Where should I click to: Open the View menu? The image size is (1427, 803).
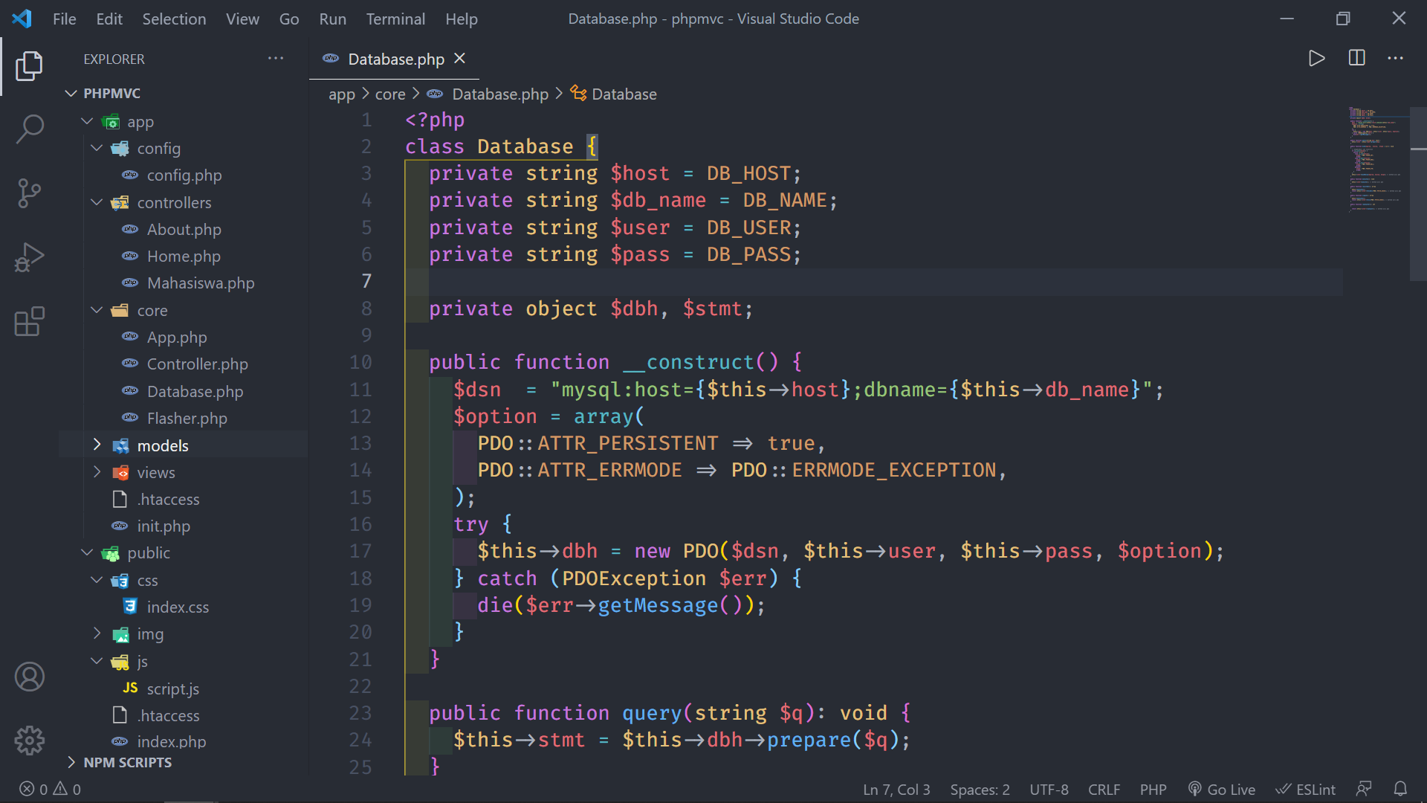tap(242, 19)
